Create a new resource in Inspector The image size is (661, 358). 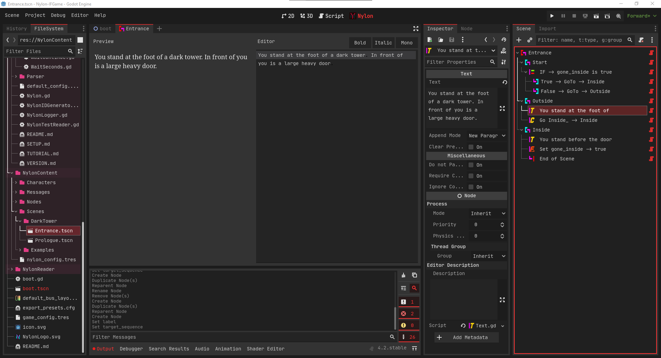430,40
